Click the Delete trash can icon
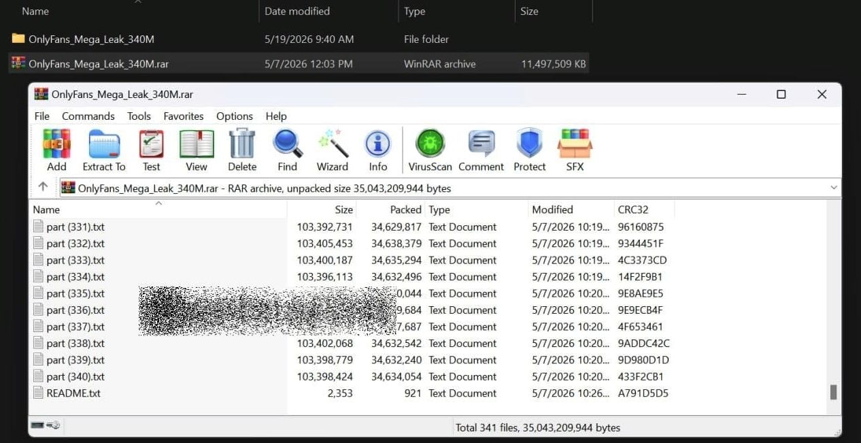The width and height of the screenshot is (861, 443). pos(242,150)
